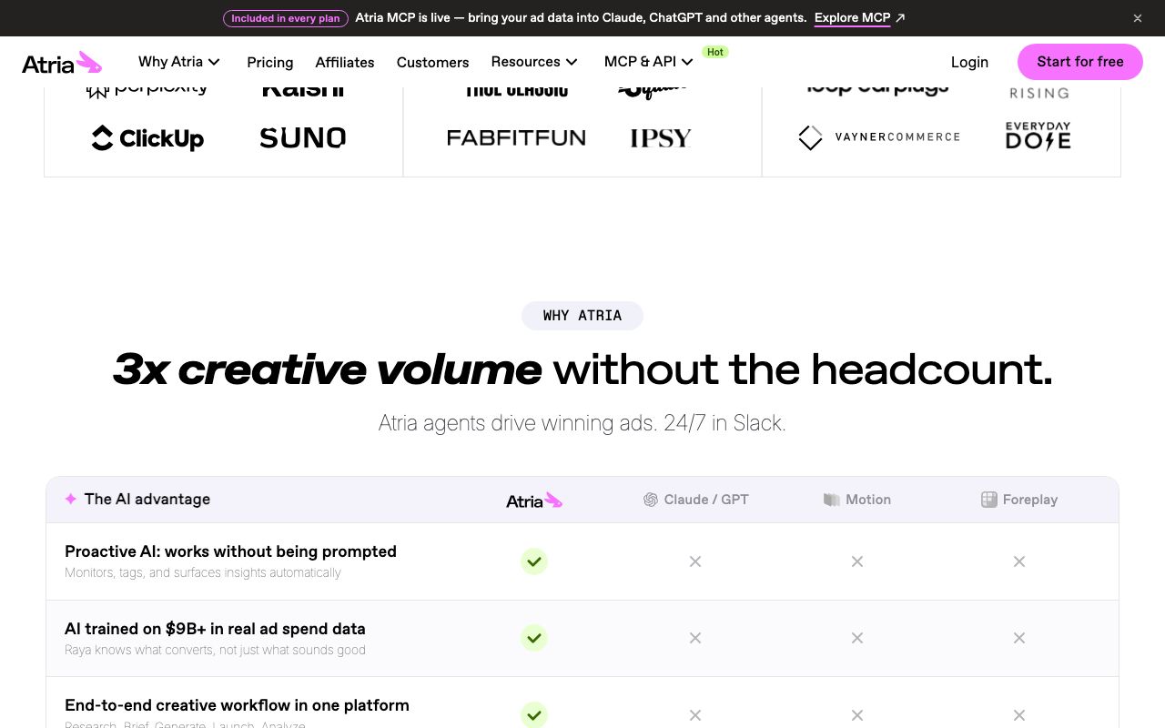
Task: Click Foreplay cross in End-to-end workflow row
Action: [1019, 715]
